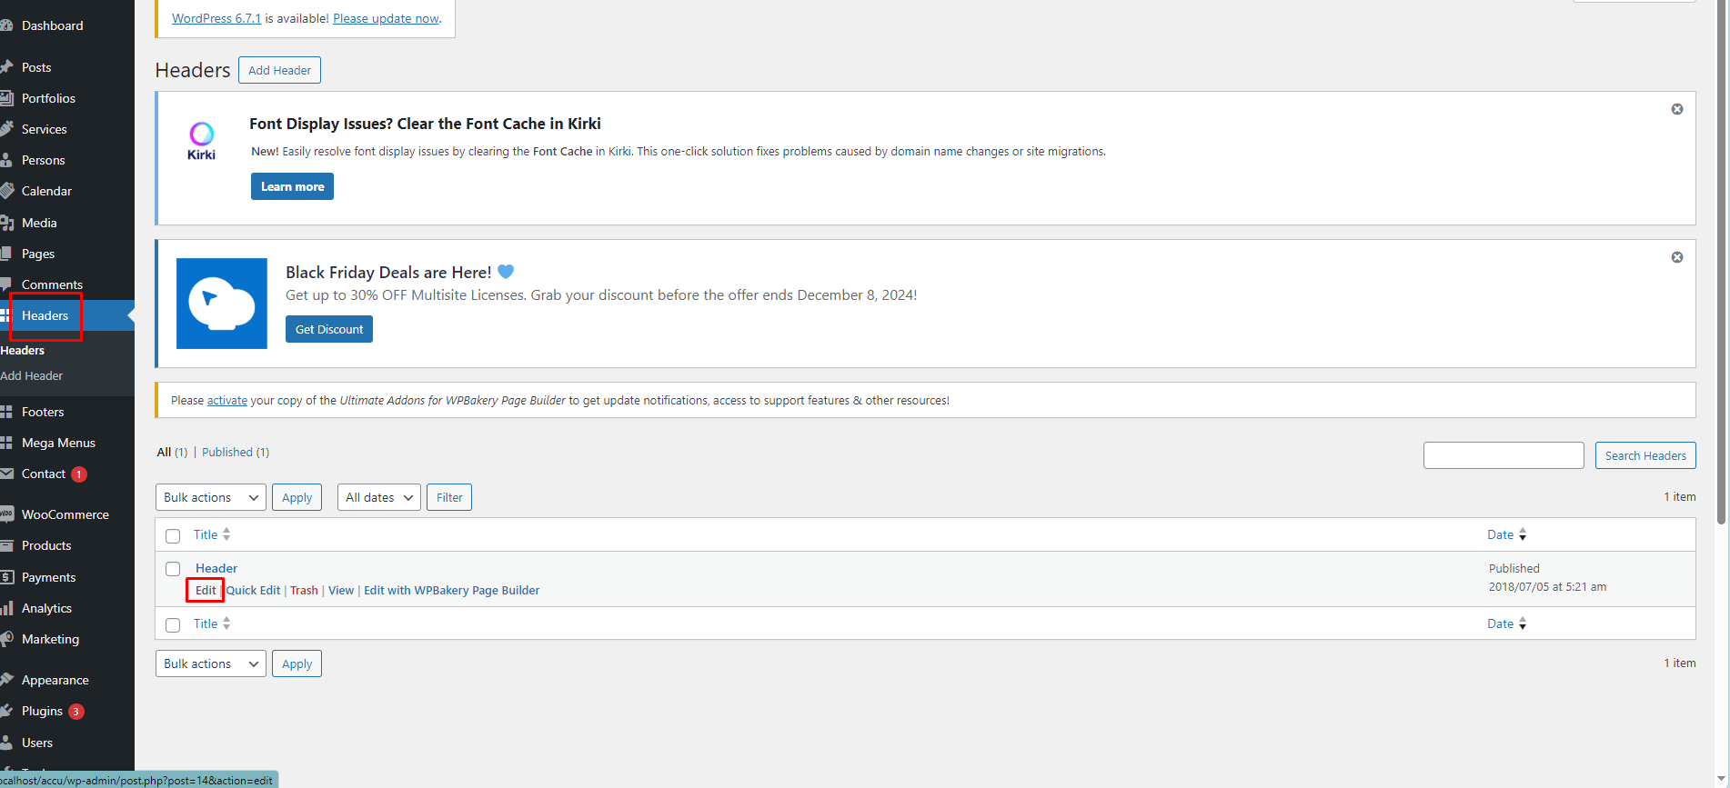1730x788 pixels.
Task: Click the Users person icon
Action: pos(6,743)
